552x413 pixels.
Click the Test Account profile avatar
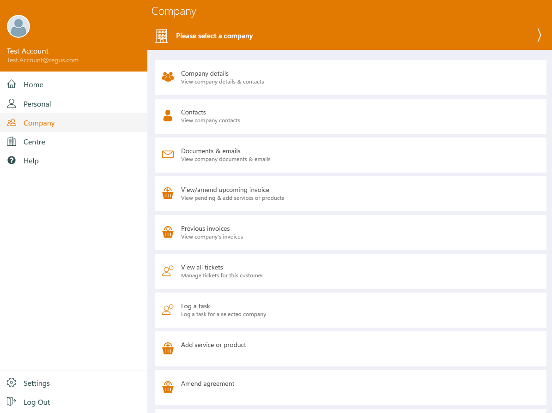(x=18, y=26)
